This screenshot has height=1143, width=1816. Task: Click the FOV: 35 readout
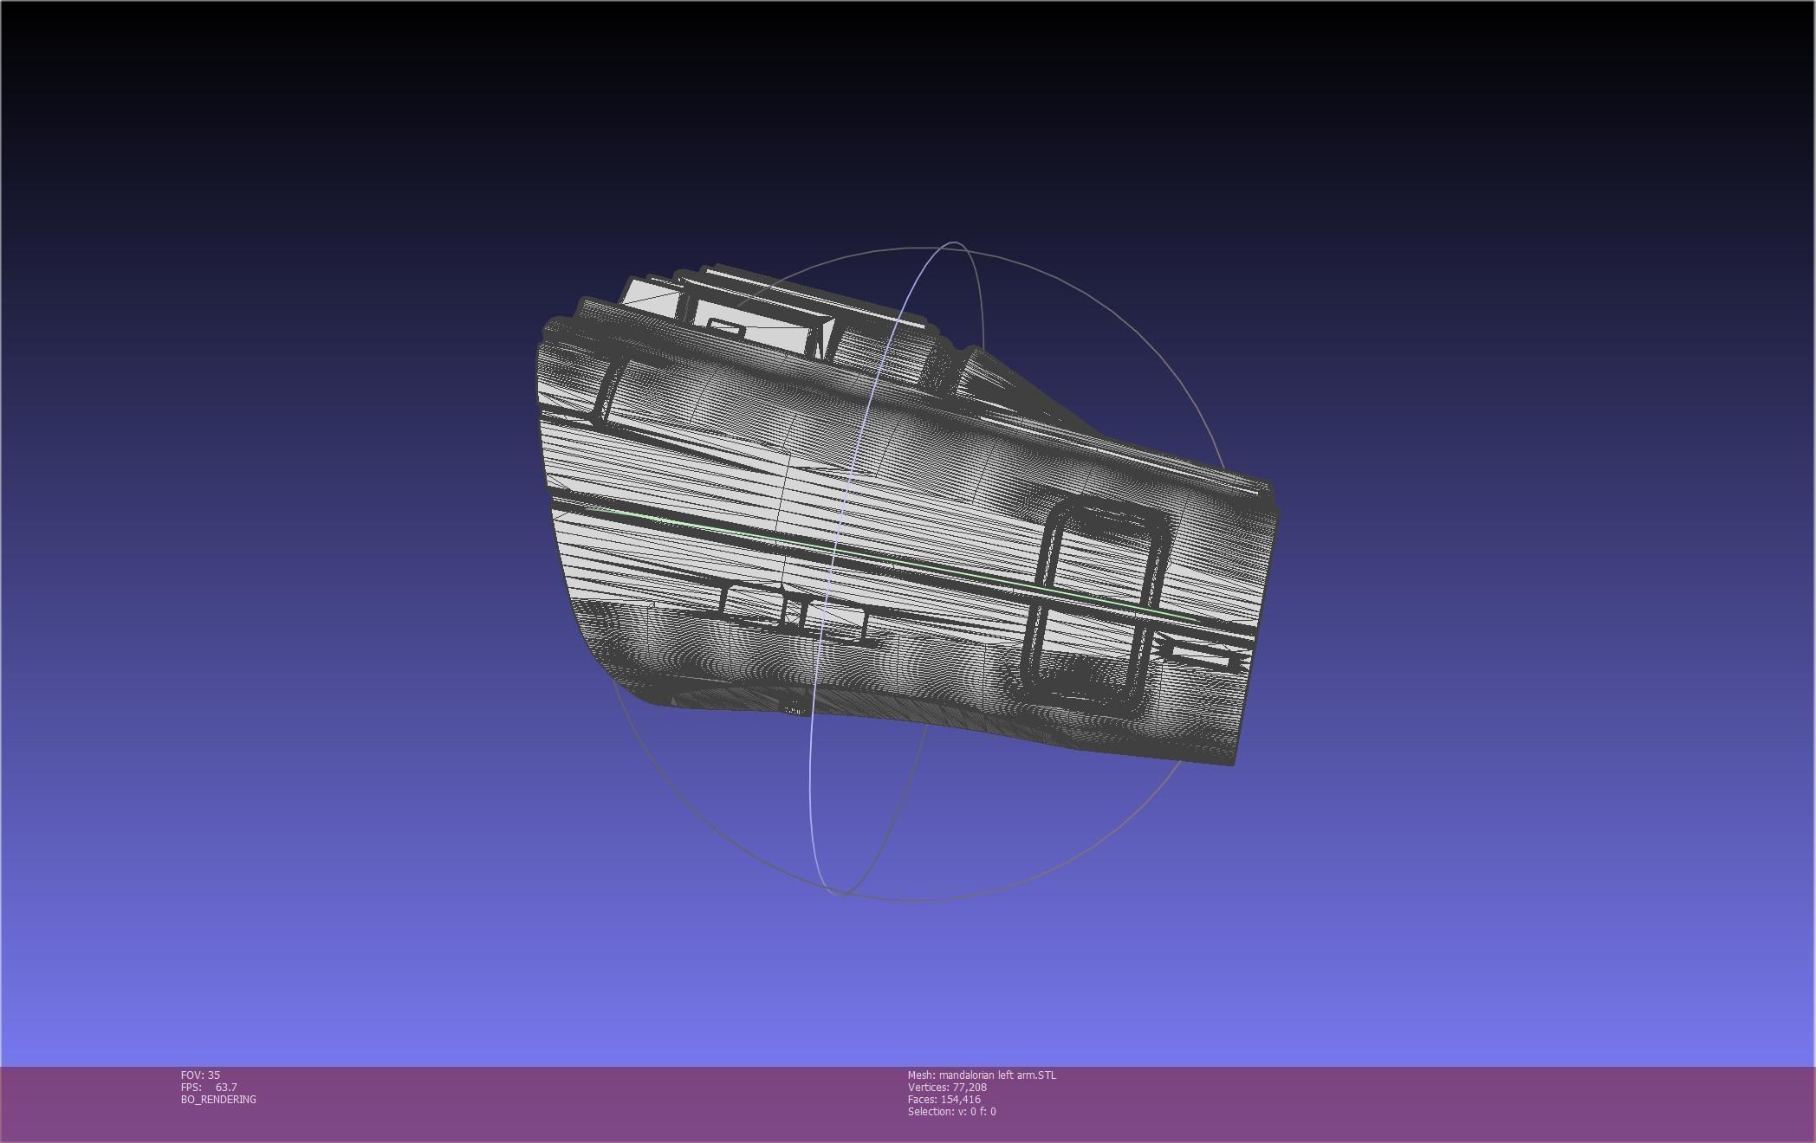point(200,1075)
